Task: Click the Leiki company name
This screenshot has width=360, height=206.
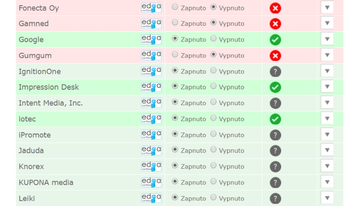Action: [27, 198]
